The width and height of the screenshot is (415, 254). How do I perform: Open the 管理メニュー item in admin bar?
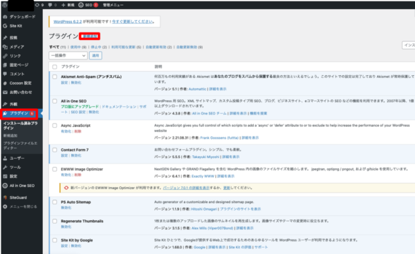113,5
